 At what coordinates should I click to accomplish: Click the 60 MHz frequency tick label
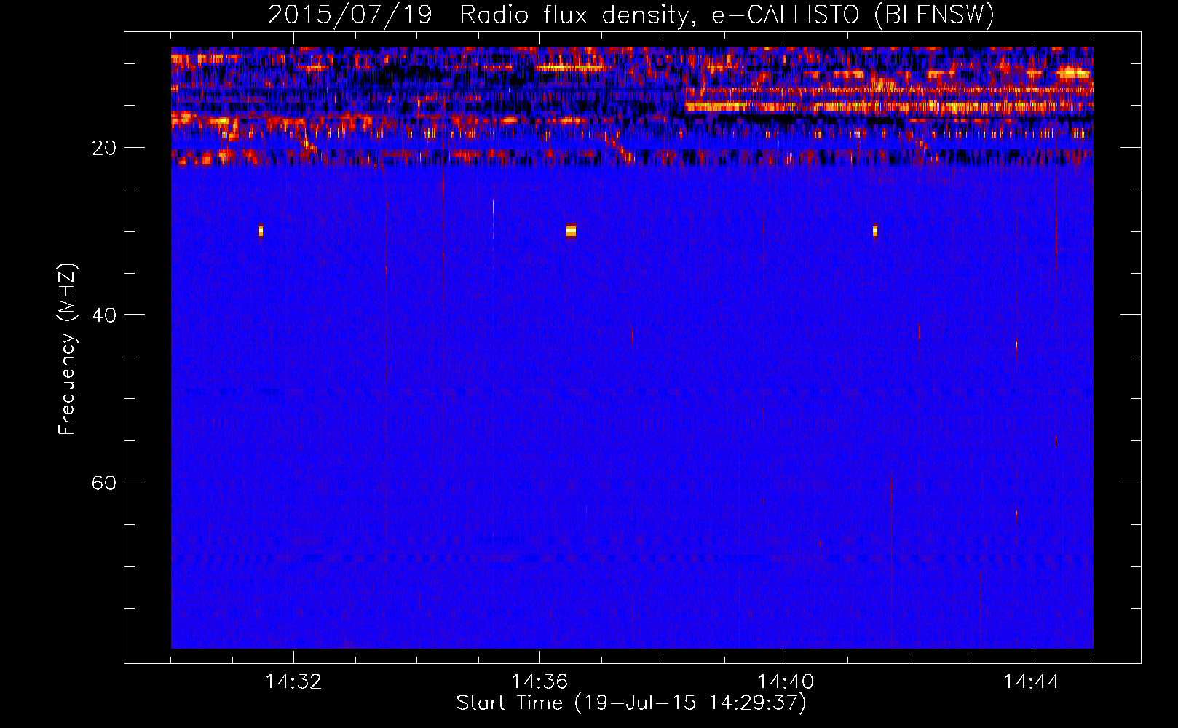103,483
